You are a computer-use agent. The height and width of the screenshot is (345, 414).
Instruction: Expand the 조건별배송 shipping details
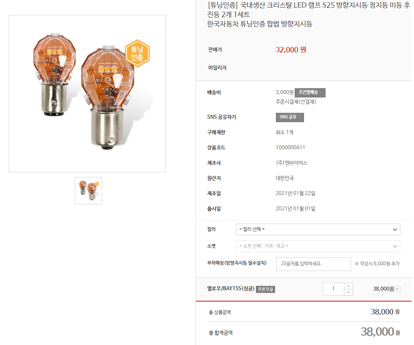pos(310,92)
